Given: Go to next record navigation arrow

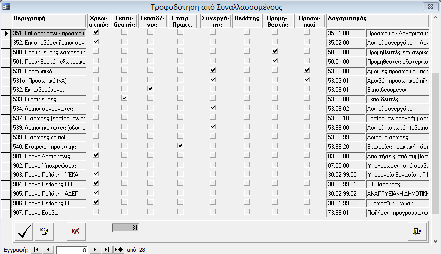Looking at the screenshot, I should click(96, 250).
